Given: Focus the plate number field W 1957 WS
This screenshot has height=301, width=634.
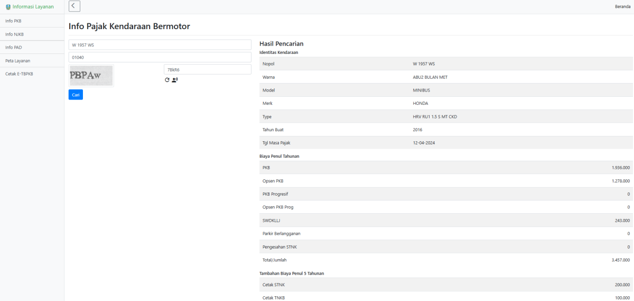Looking at the screenshot, I should [160, 45].
